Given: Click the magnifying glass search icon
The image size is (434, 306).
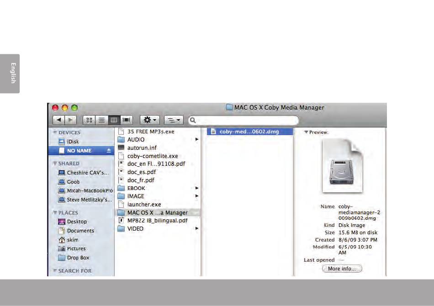Looking at the screenshot, I should click(x=193, y=120).
